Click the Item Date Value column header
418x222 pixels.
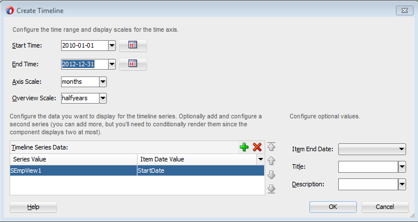(x=197, y=160)
